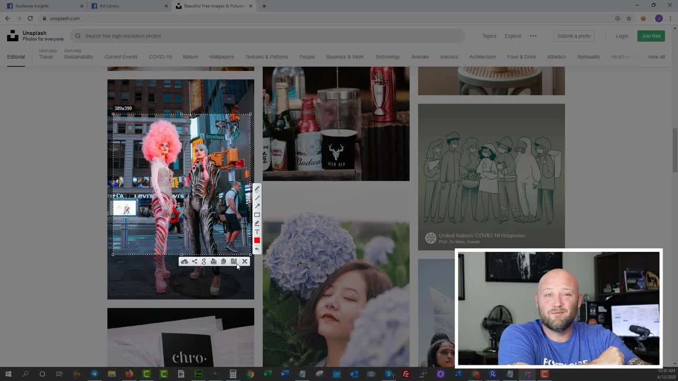Screen dimensions: 678x381
Task: Share the screenshot on social networks
Action: pos(194,261)
